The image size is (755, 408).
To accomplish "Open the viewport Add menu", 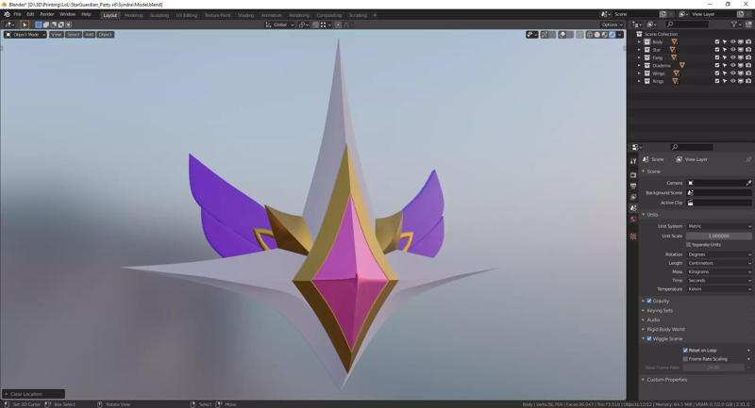I will 89,35.
